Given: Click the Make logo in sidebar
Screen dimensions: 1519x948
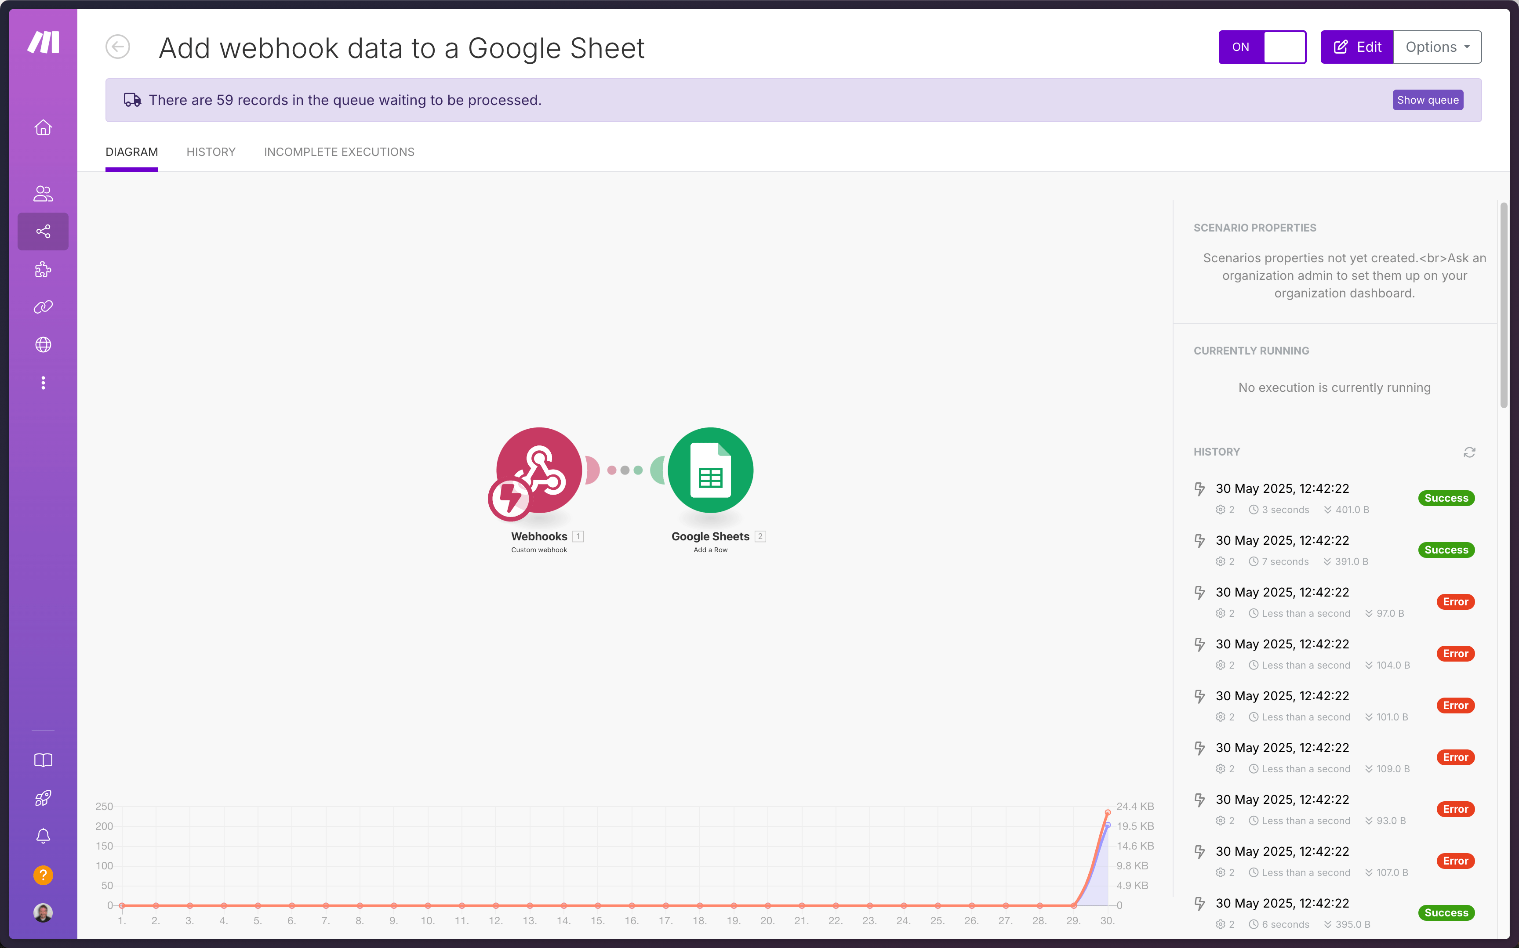Looking at the screenshot, I should click(43, 43).
